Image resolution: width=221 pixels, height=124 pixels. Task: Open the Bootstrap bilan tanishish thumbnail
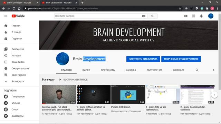(x=197, y=94)
